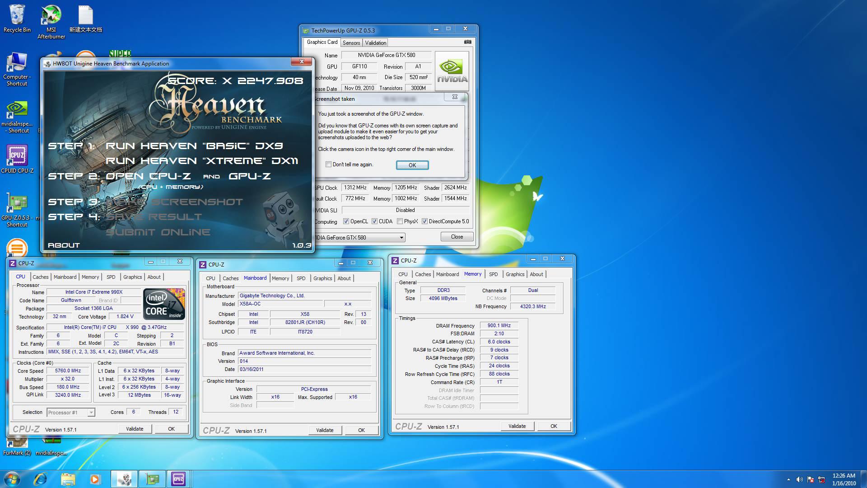Click the GPU-Z title bar icon
The height and width of the screenshot is (488, 867).
(x=306, y=31)
